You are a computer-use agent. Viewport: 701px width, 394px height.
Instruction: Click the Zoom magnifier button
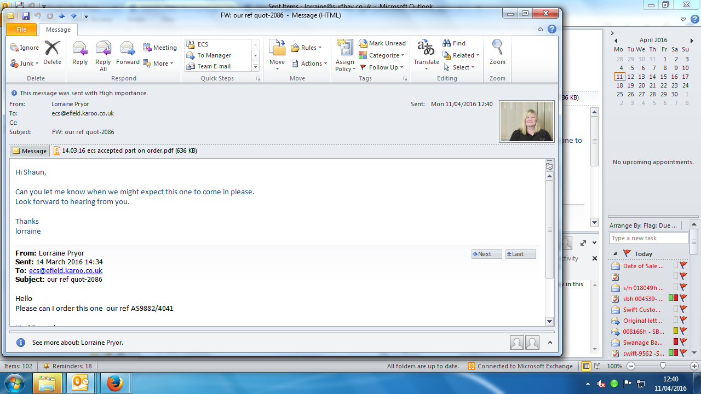click(497, 53)
